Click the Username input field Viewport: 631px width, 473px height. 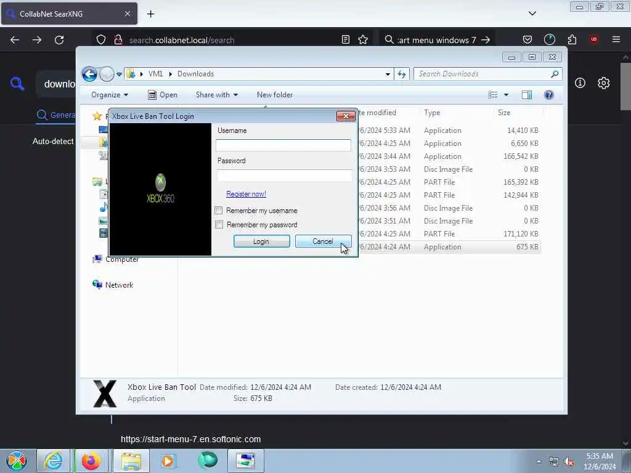(283, 145)
